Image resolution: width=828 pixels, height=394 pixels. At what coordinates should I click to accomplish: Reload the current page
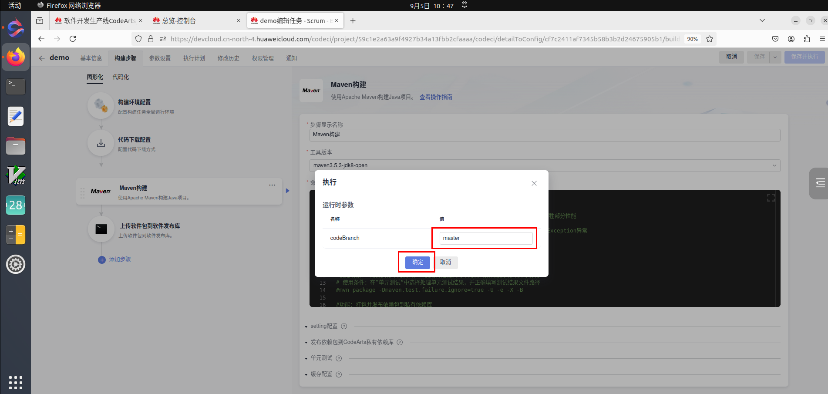73,39
